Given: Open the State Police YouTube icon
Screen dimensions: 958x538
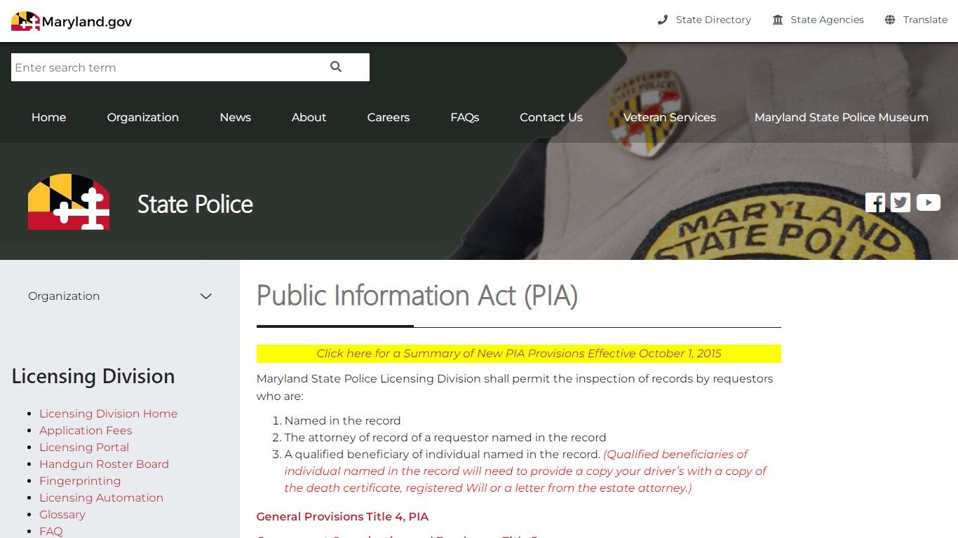Looking at the screenshot, I should click(x=928, y=202).
